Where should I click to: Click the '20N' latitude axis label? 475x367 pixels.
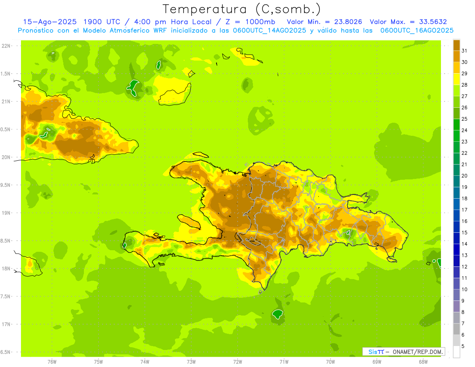pos(6,157)
